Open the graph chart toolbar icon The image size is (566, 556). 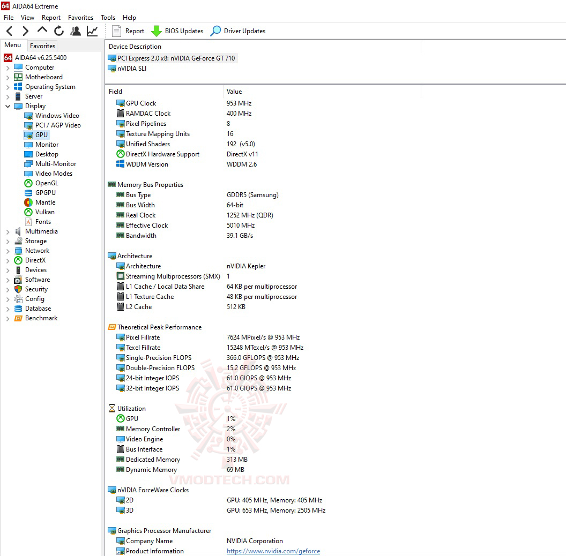(92, 31)
